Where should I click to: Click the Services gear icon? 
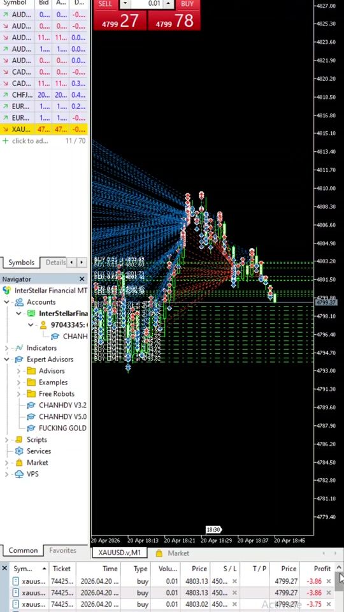(x=19, y=451)
